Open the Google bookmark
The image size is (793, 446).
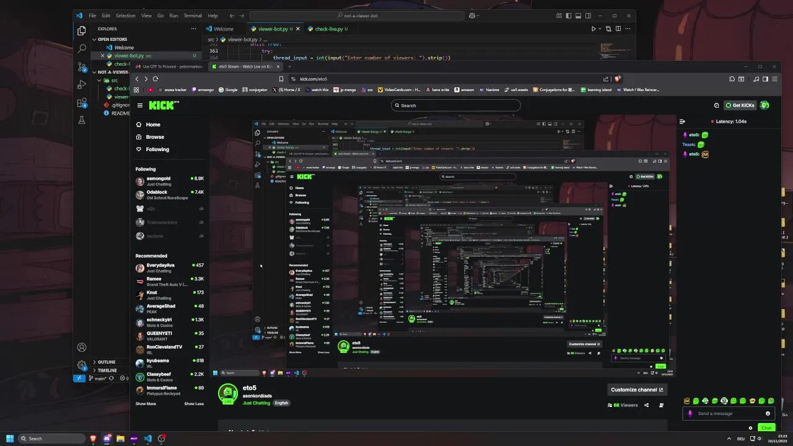click(x=227, y=90)
